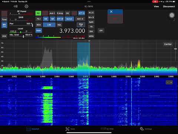
Task: Tap the chevron beside the round knob
Action: pyautogui.click(x=174, y=19)
